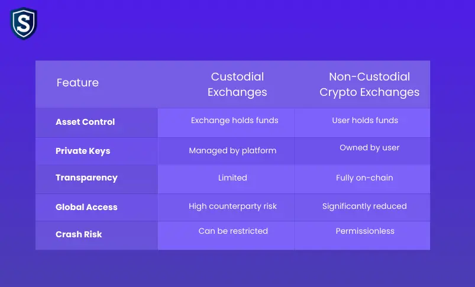The image size is (475, 287).
Task: Select the Transparency row label
Action: [x=86, y=178]
